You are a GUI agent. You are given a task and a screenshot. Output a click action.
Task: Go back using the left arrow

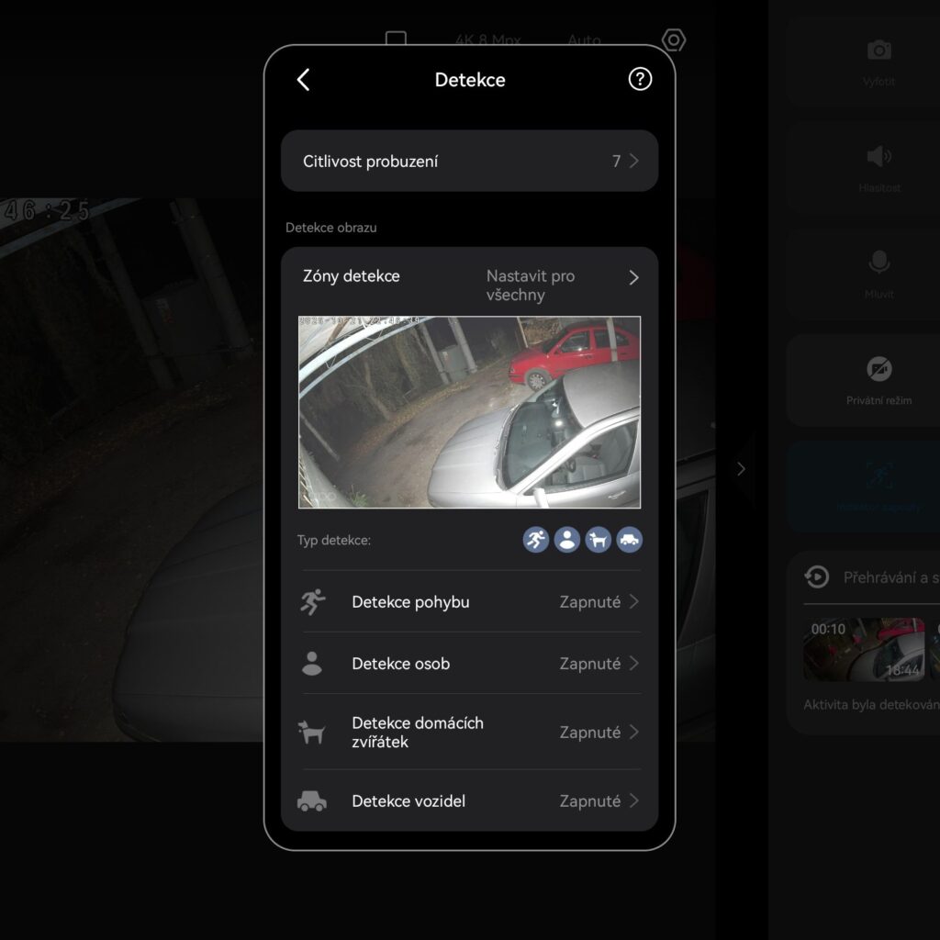(x=304, y=80)
